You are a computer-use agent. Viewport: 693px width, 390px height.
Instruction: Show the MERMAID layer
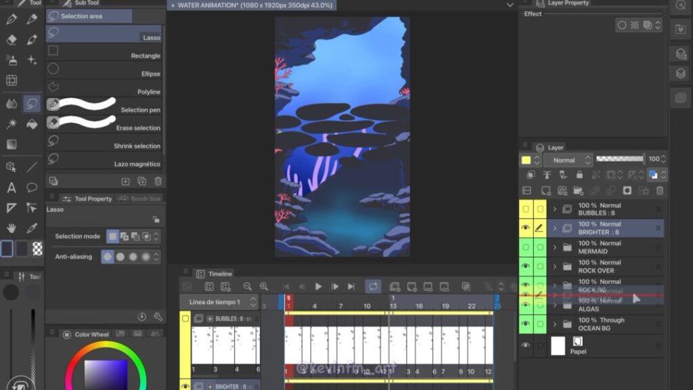[x=525, y=247]
